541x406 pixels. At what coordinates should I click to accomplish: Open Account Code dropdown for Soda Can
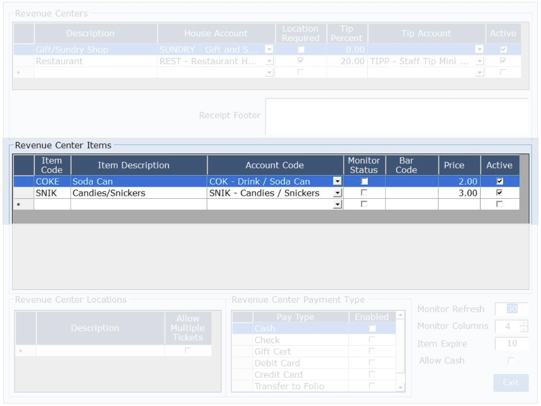[x=337, y=181]
